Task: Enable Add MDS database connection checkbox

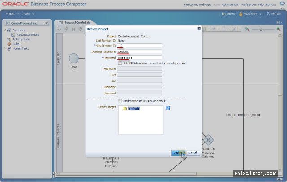Action: coord(120,63)
